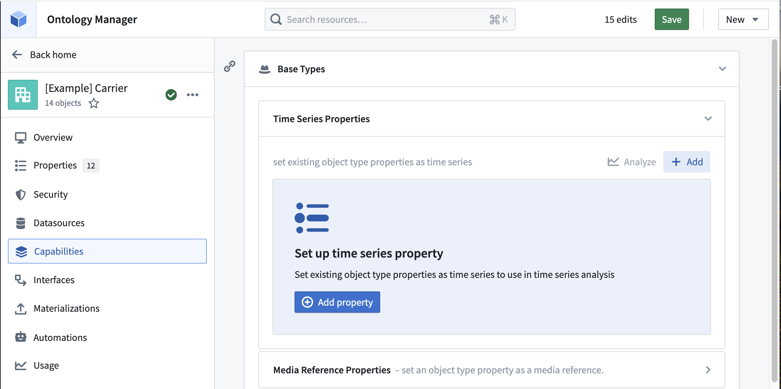Collapse the Base Types section chevron
Viewport: 781px width, 389px height.
point(723,69)
